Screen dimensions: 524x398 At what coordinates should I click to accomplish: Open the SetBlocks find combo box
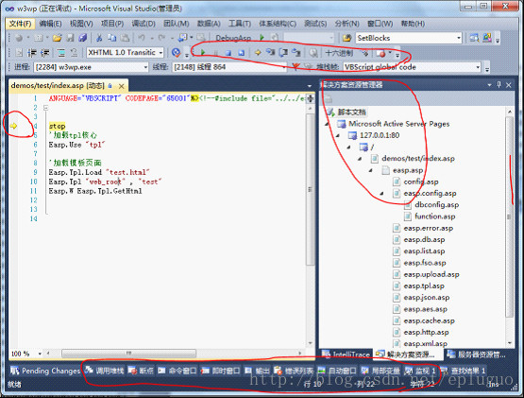[409, 38]
